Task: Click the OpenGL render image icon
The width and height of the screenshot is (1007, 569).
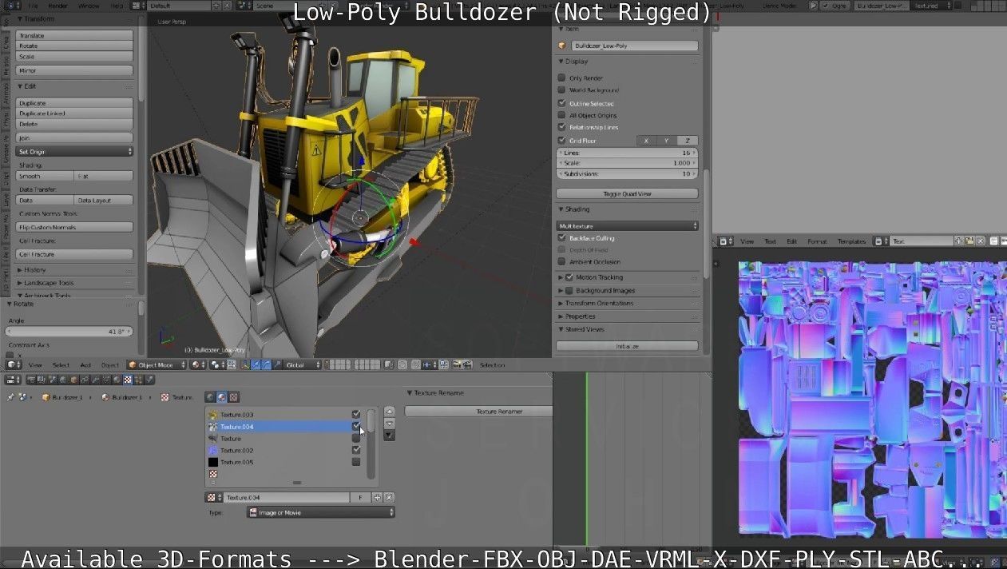Action: (457, 364)
